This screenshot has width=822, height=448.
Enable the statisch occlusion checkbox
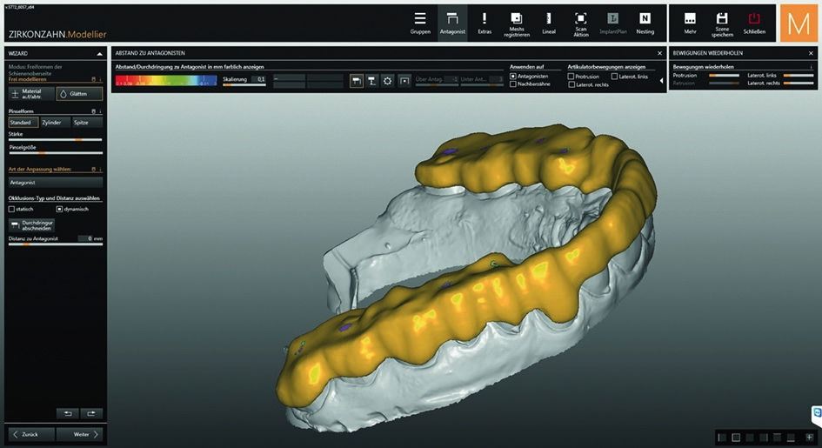click(x=11, y=209)
